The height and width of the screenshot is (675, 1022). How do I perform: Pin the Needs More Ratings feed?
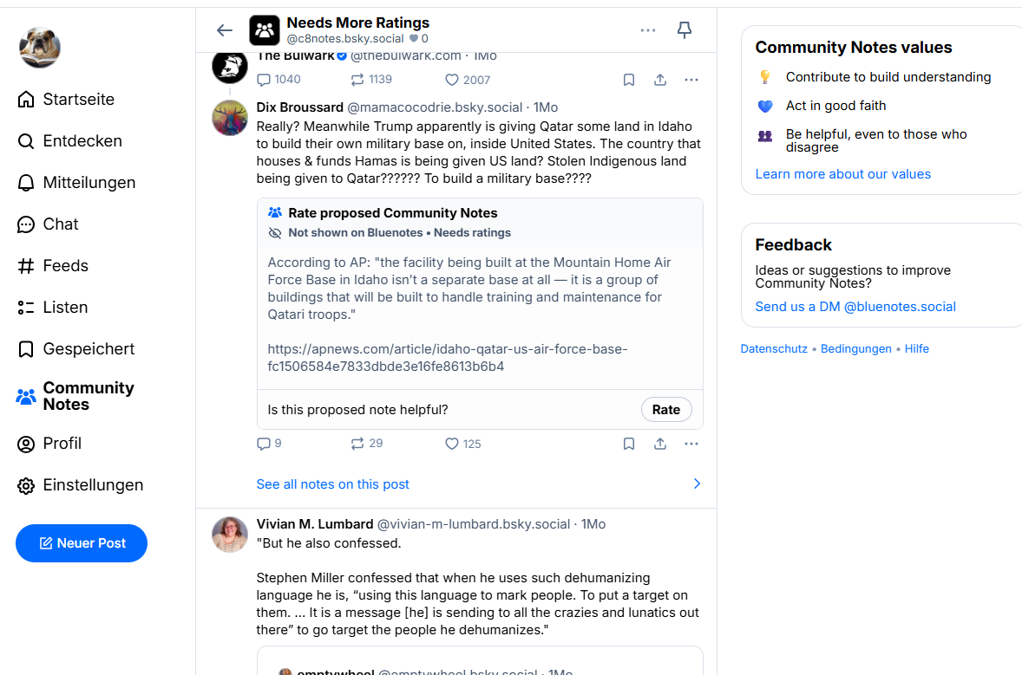[x=685, y=30]
